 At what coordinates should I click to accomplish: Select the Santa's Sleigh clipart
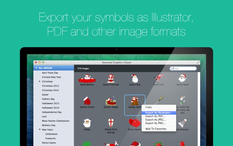coord(111,101)
